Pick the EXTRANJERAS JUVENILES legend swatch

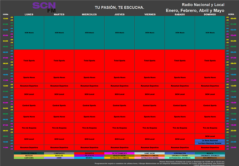tap(180, 158)
